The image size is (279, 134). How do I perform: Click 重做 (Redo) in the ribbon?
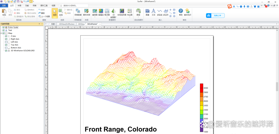pyautogui.click(x=41, y=13)
